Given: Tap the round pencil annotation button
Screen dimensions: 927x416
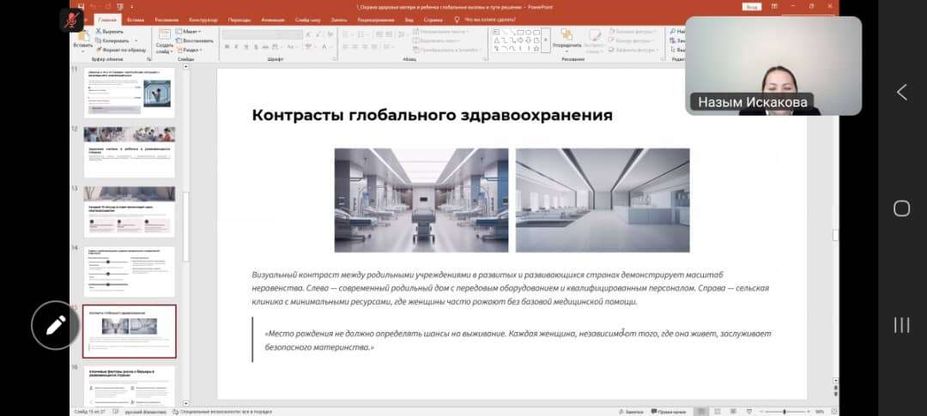Looking at the screenshot, I should (x=56, y=325).
